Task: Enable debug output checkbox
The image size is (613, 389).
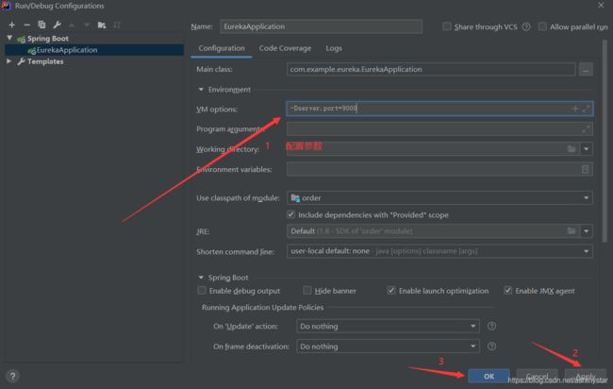Action: [x=201, y=291]
